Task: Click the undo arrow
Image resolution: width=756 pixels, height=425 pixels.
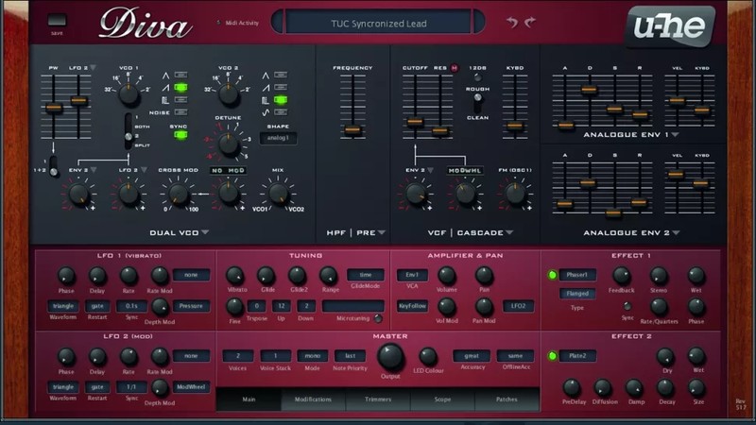Action: (x=512, y=22)
